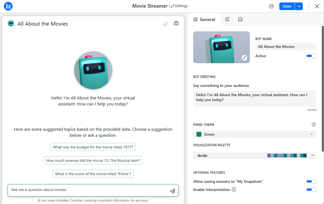Click the Enable Interpretation info icon
This screenshot has height=204, width=324.
234,189
